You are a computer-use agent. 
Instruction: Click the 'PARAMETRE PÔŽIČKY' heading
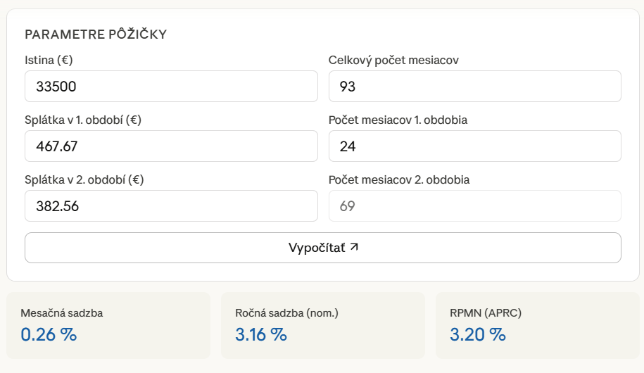[96, 34]
